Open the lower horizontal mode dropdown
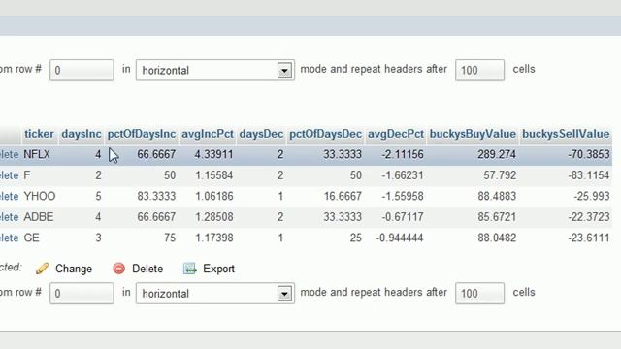 [x=215, y=294]
